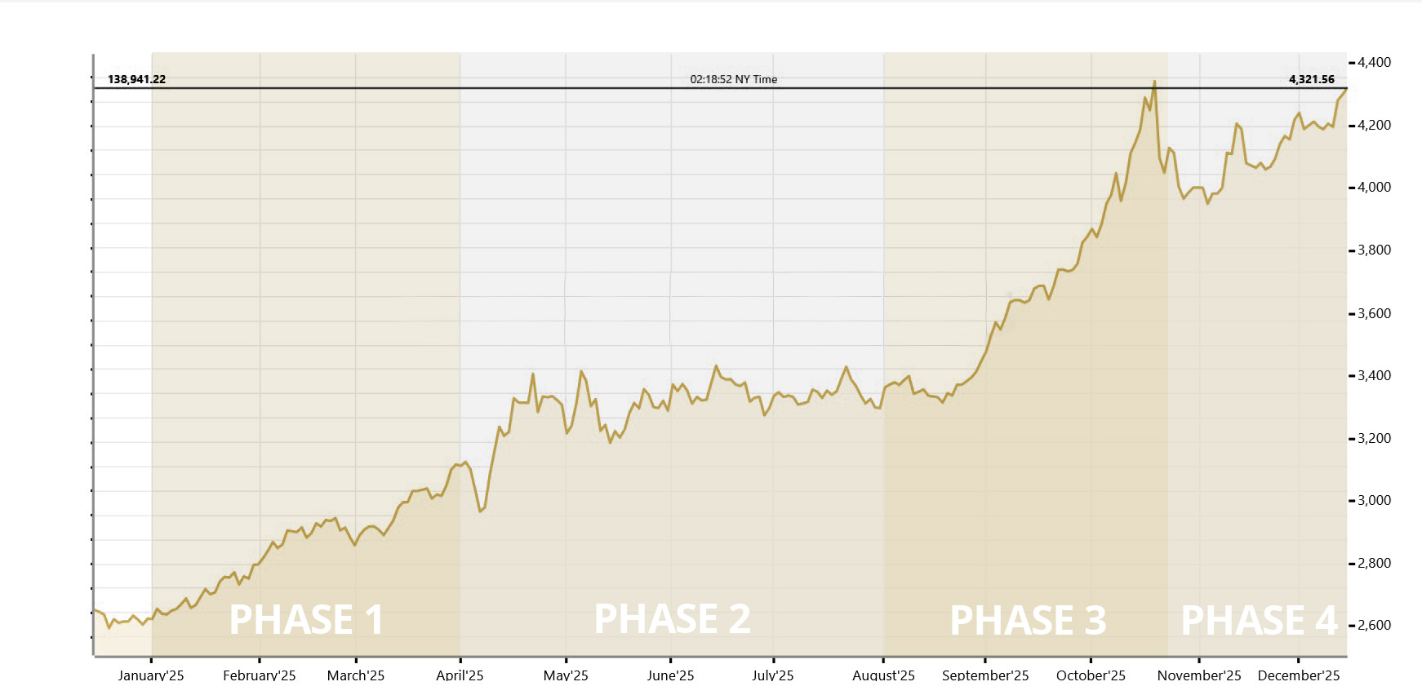This screenshot has height=695, width=1422.
Task: Click the December'25 axis label
Action: point(1299,675)
